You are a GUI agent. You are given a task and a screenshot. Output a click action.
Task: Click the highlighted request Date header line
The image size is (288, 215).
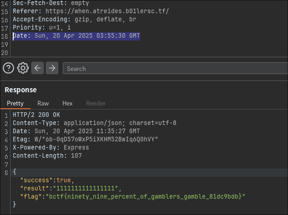click(76, 36)
